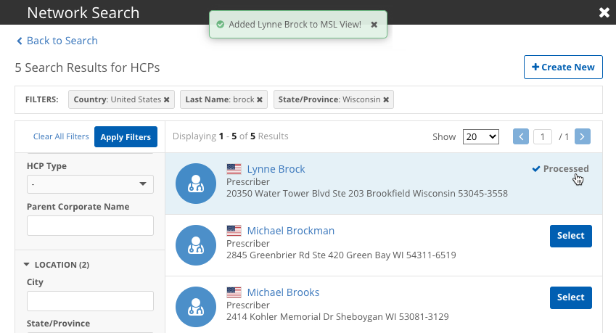Open the HCP Type dropdown

90,184
